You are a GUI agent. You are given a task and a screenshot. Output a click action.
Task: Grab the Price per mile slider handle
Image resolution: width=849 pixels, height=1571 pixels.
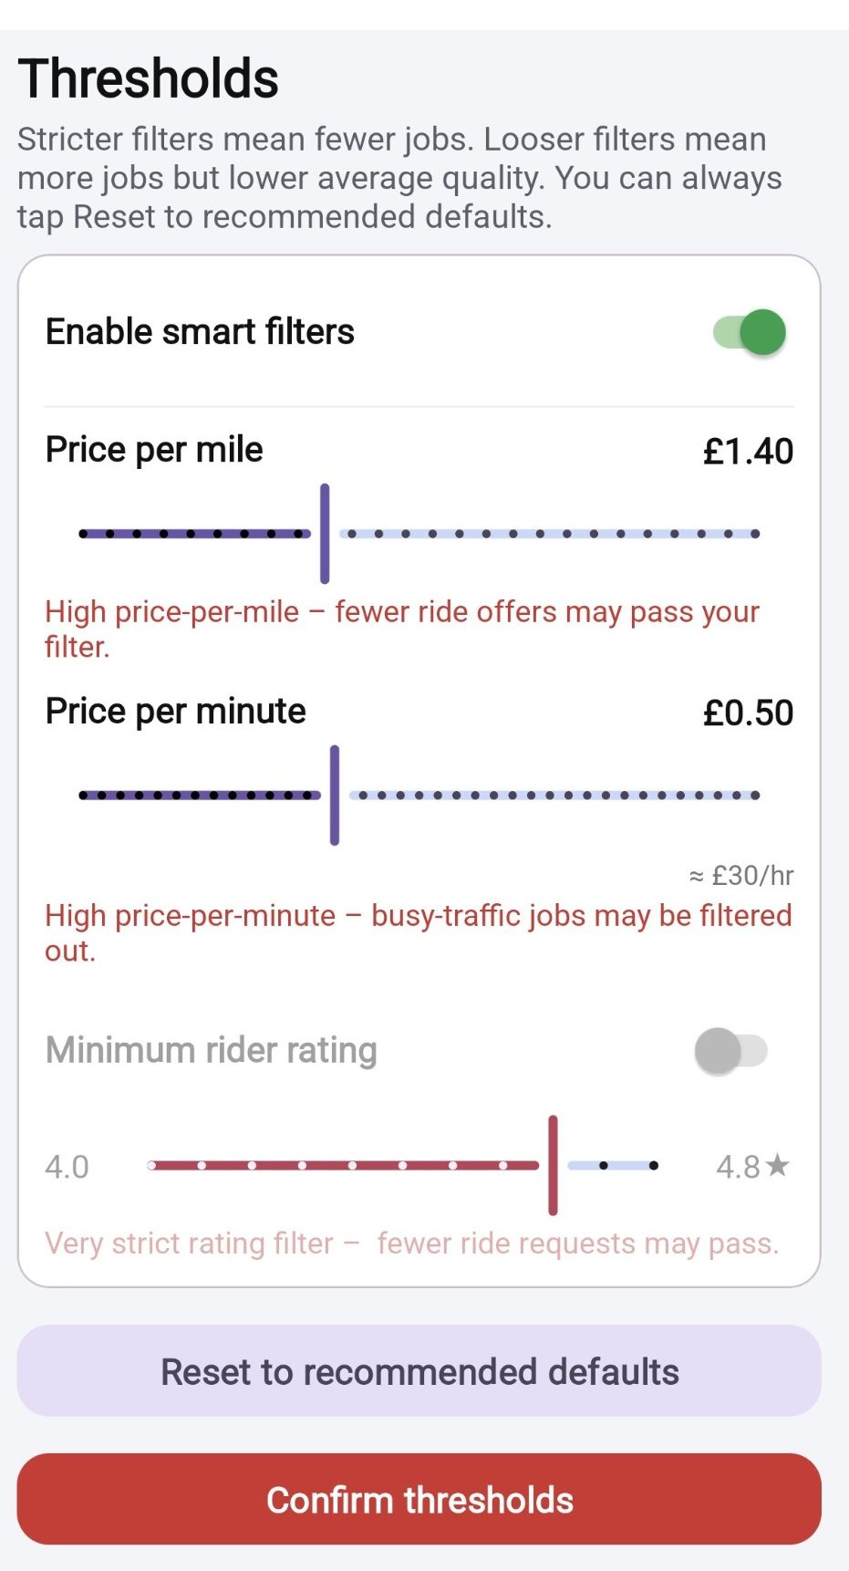pos(325,534)
